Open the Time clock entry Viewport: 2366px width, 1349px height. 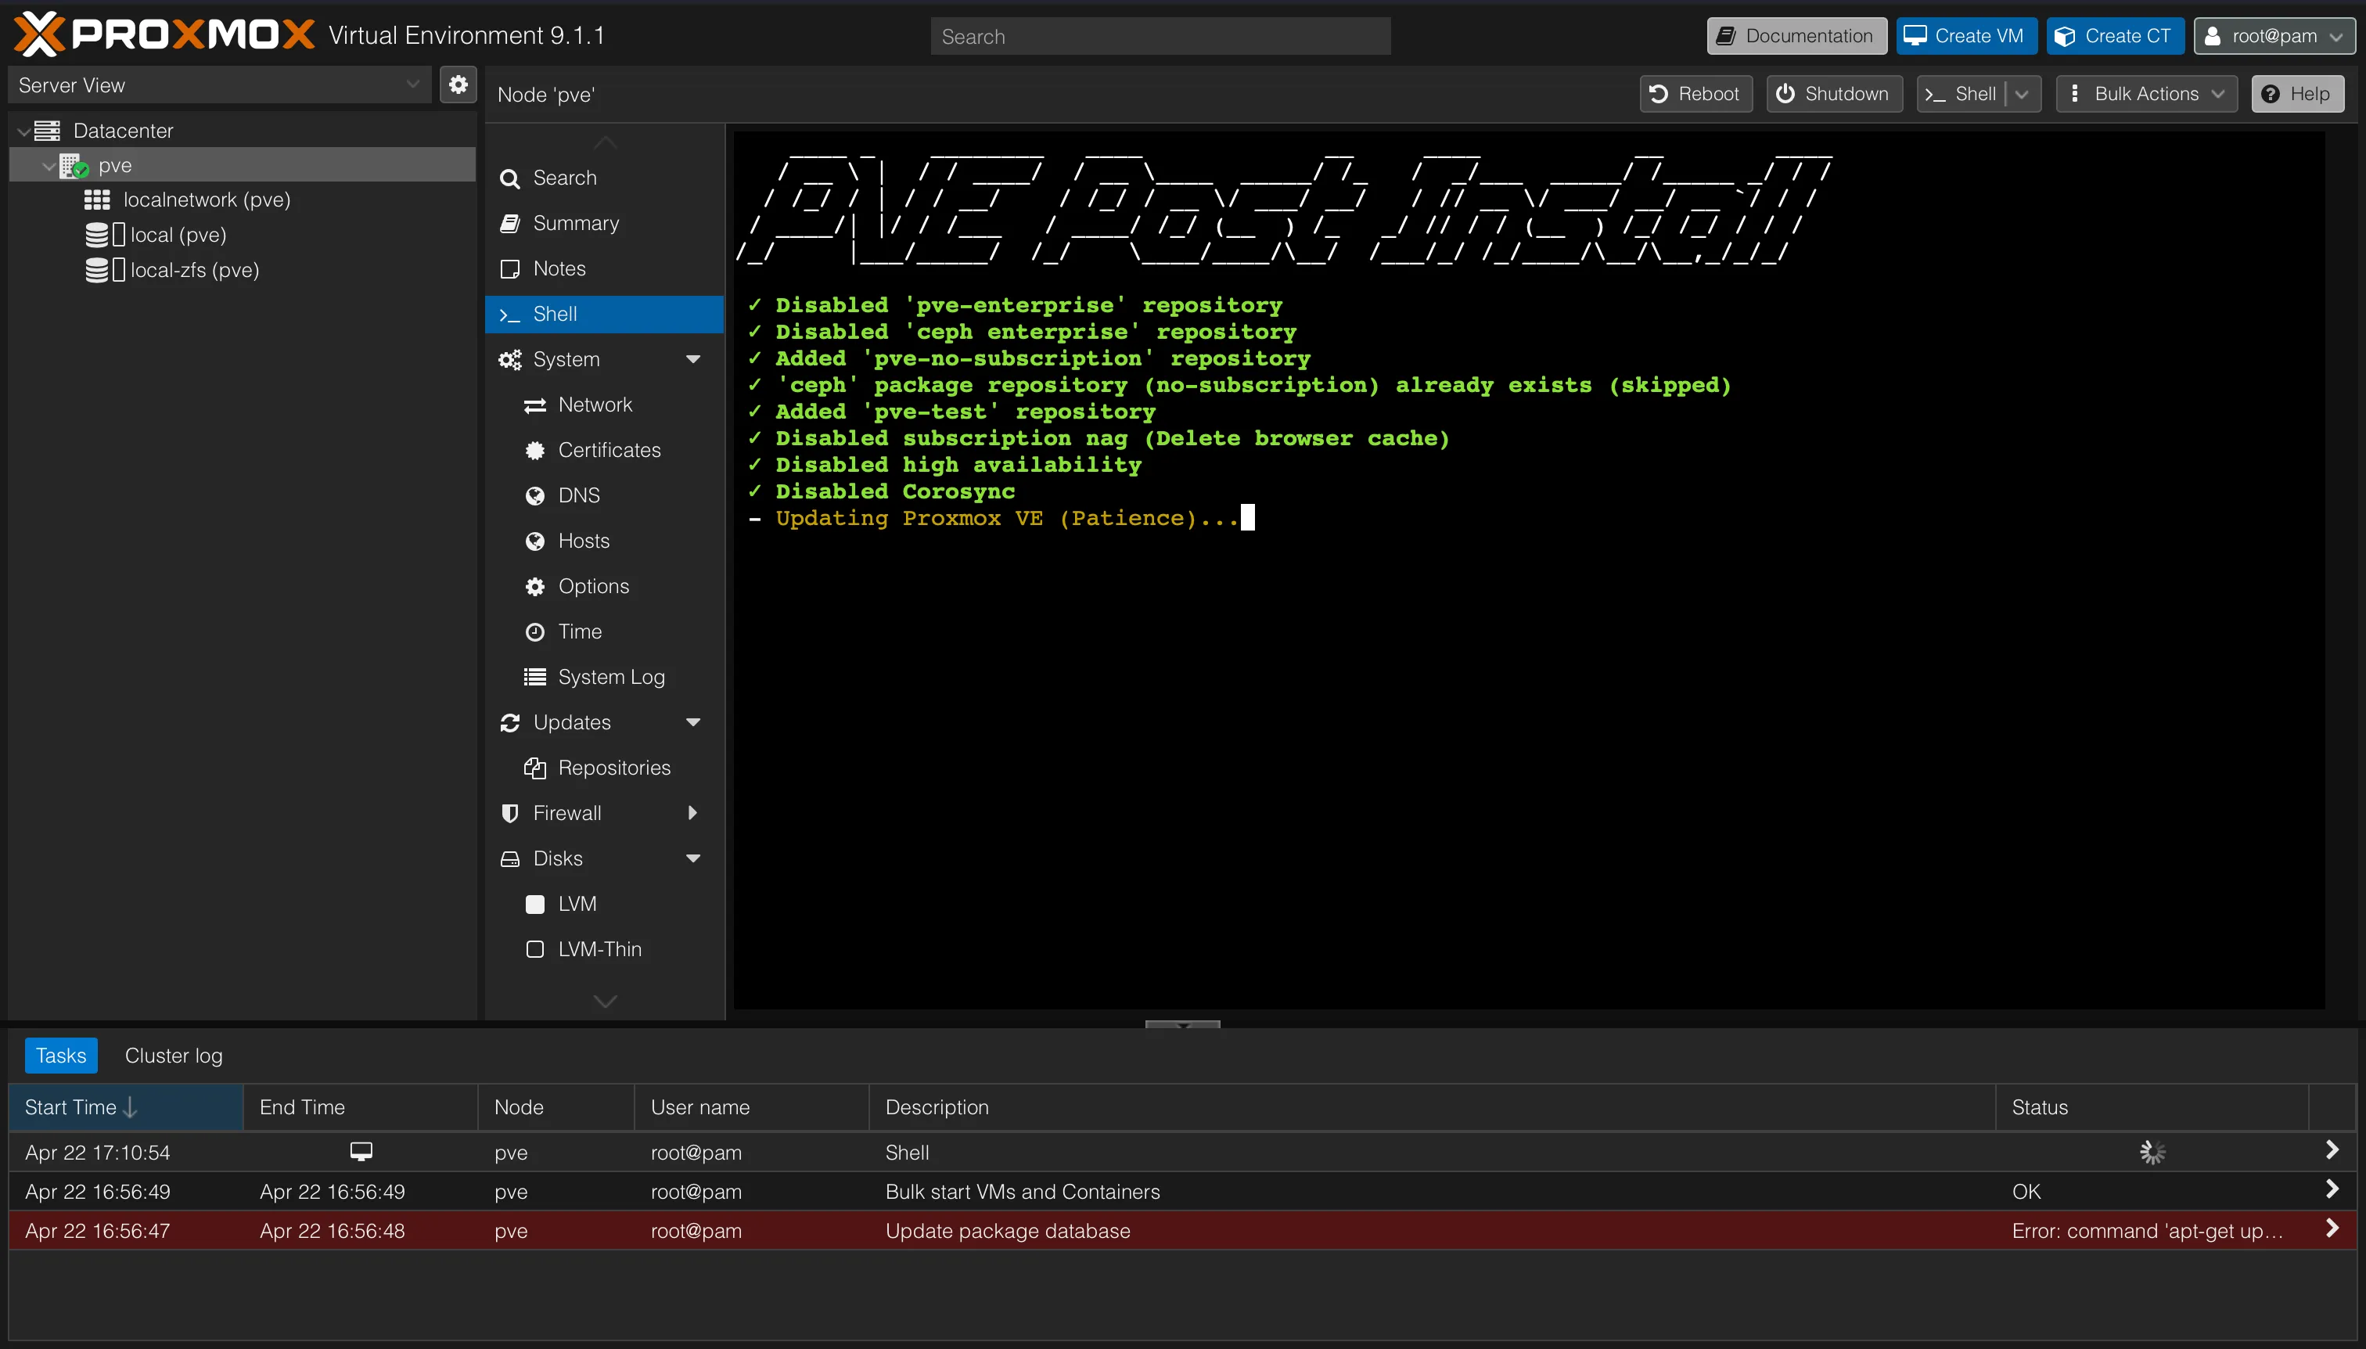tap(604, 632)
